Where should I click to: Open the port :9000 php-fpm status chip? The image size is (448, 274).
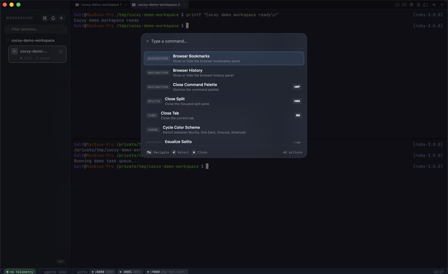(166, 272)
